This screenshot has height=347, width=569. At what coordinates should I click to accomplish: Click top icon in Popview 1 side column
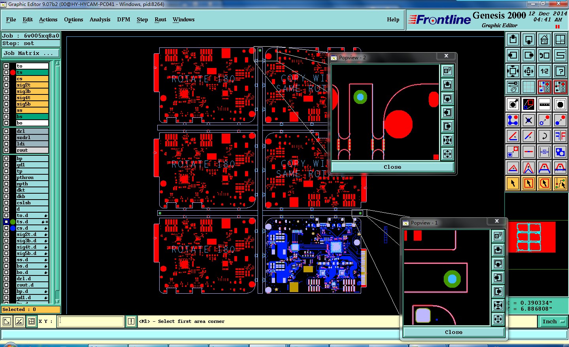tap(498, 236)
